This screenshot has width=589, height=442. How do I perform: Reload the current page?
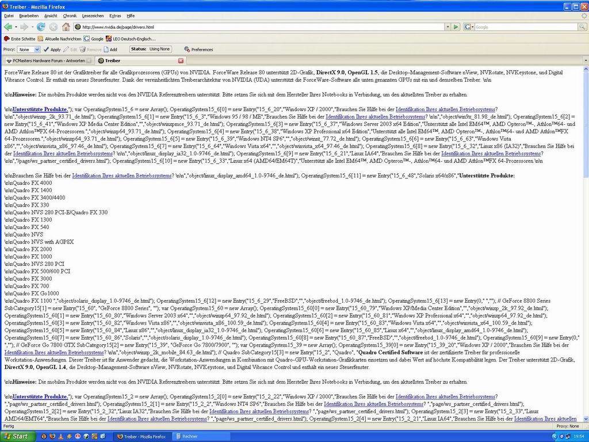point(41,27)
